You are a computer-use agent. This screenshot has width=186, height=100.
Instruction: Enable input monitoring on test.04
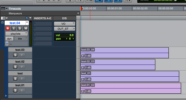click(x=14, y=28)
